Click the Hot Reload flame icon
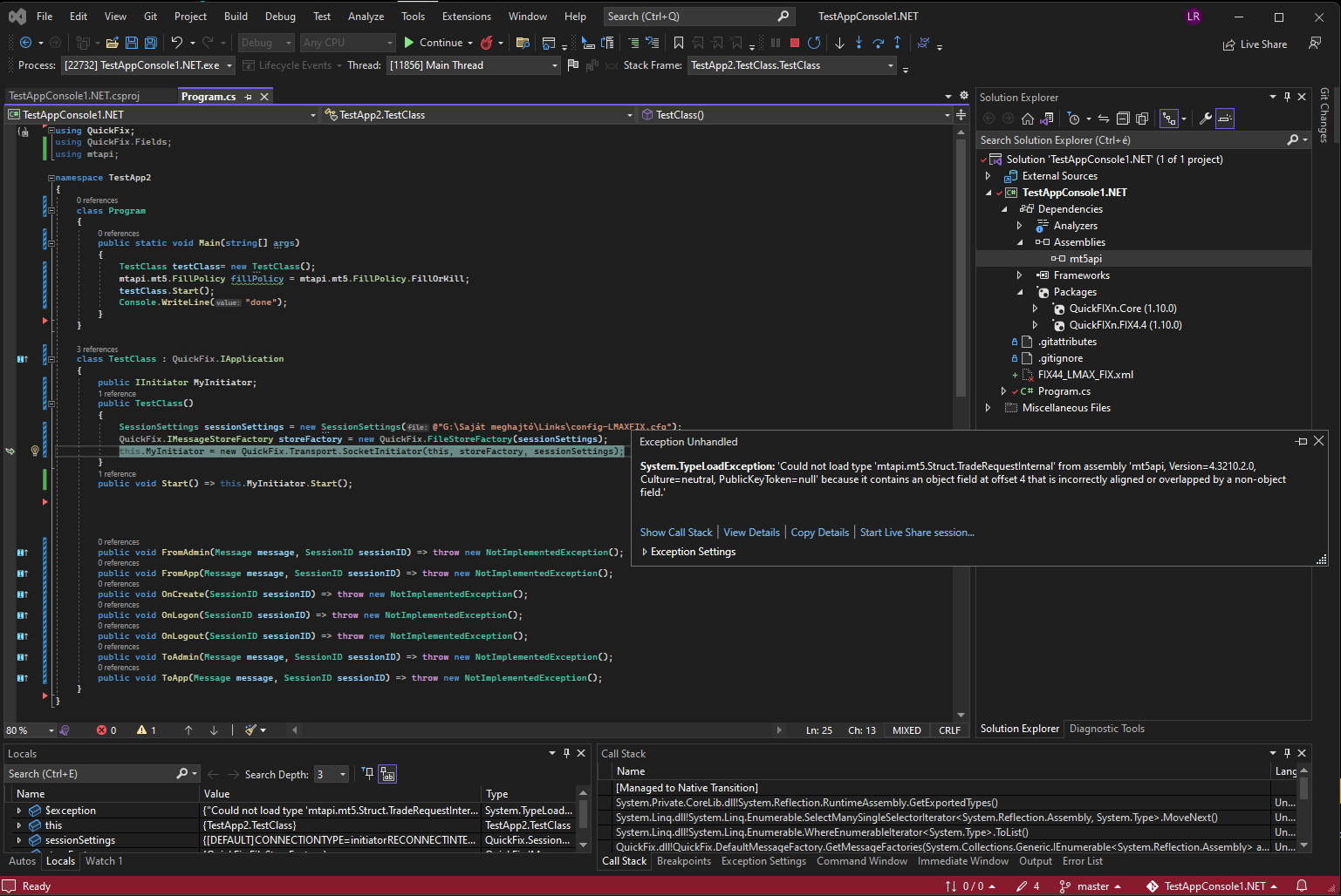Viewport: 1341px width, 896px height. pyautogui.click(x=487, y=43)
